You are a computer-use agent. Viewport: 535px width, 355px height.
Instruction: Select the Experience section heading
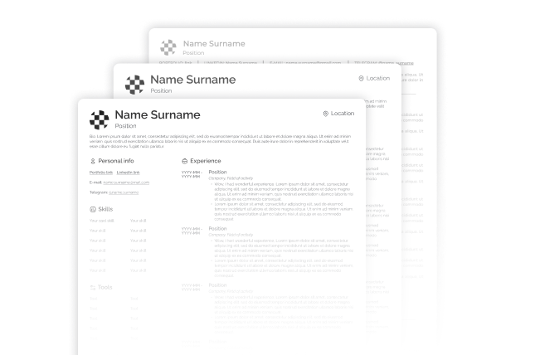click(x=206, y=161)
